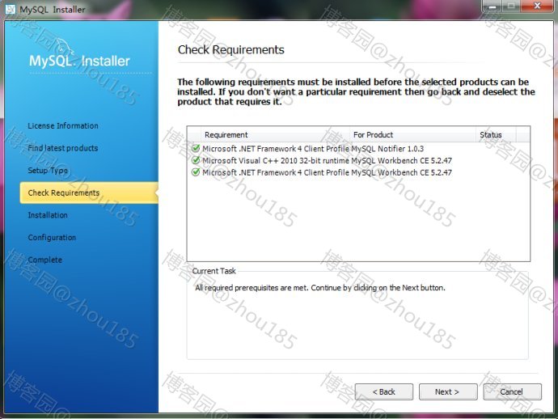Viewport: 558px width, 419px height.
Task: Select Microsoft Visual C++ 2010 32-bit runtime row
Action: pos(358,160)
